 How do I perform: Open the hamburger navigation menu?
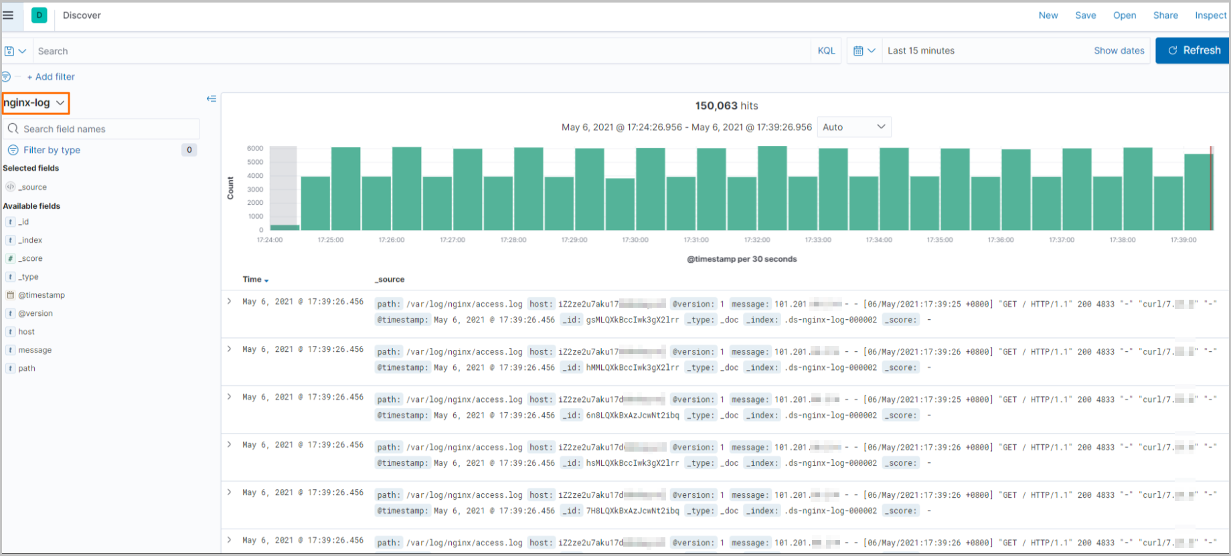click(8, 15)
